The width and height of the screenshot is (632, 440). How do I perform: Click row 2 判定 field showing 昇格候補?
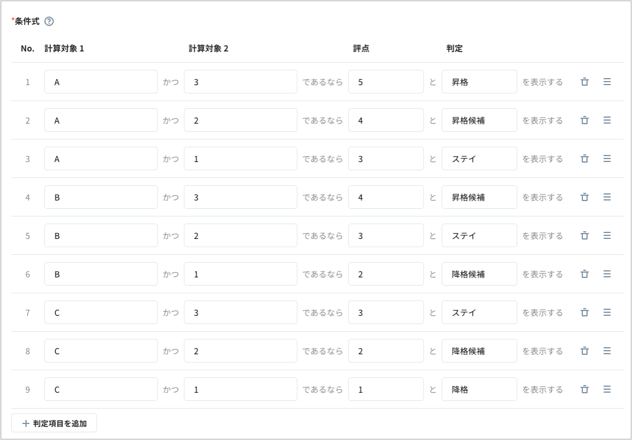(479, 120)
